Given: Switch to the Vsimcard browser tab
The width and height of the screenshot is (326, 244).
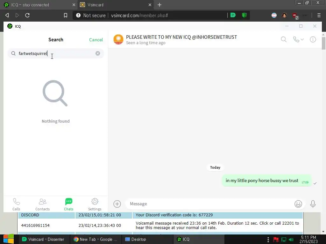Looking at the screenshot, I should (116, 5).
